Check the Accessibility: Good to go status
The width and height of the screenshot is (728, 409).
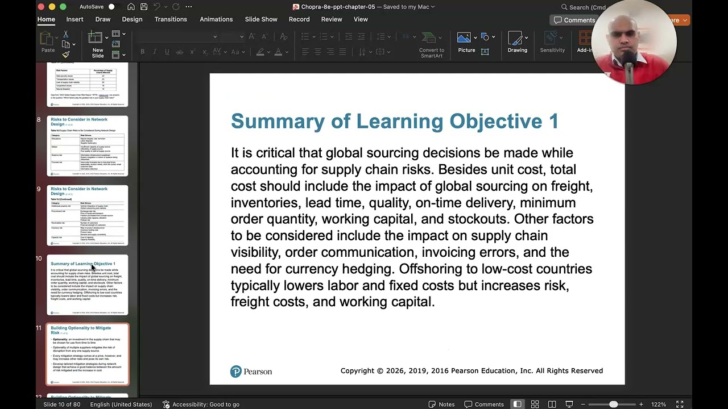pos(201,404)
